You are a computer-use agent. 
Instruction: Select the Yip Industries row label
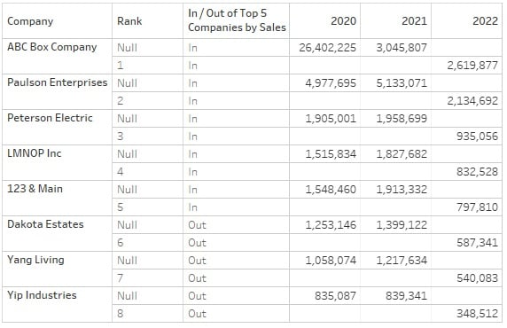pyautogui.click(x=42, y=295)
